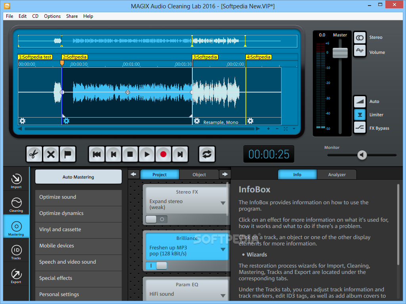
Task: Switch to the Project tab
Action: 159,175
